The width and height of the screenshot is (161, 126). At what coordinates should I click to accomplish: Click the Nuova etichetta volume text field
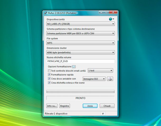point(80,61)
